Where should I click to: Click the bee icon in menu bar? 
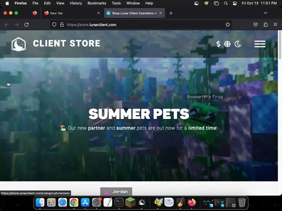point(206,3)
